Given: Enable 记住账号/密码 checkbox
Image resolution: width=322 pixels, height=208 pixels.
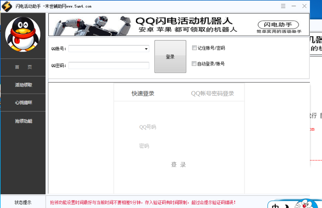Looking at the screenshot, I should 194,48.
